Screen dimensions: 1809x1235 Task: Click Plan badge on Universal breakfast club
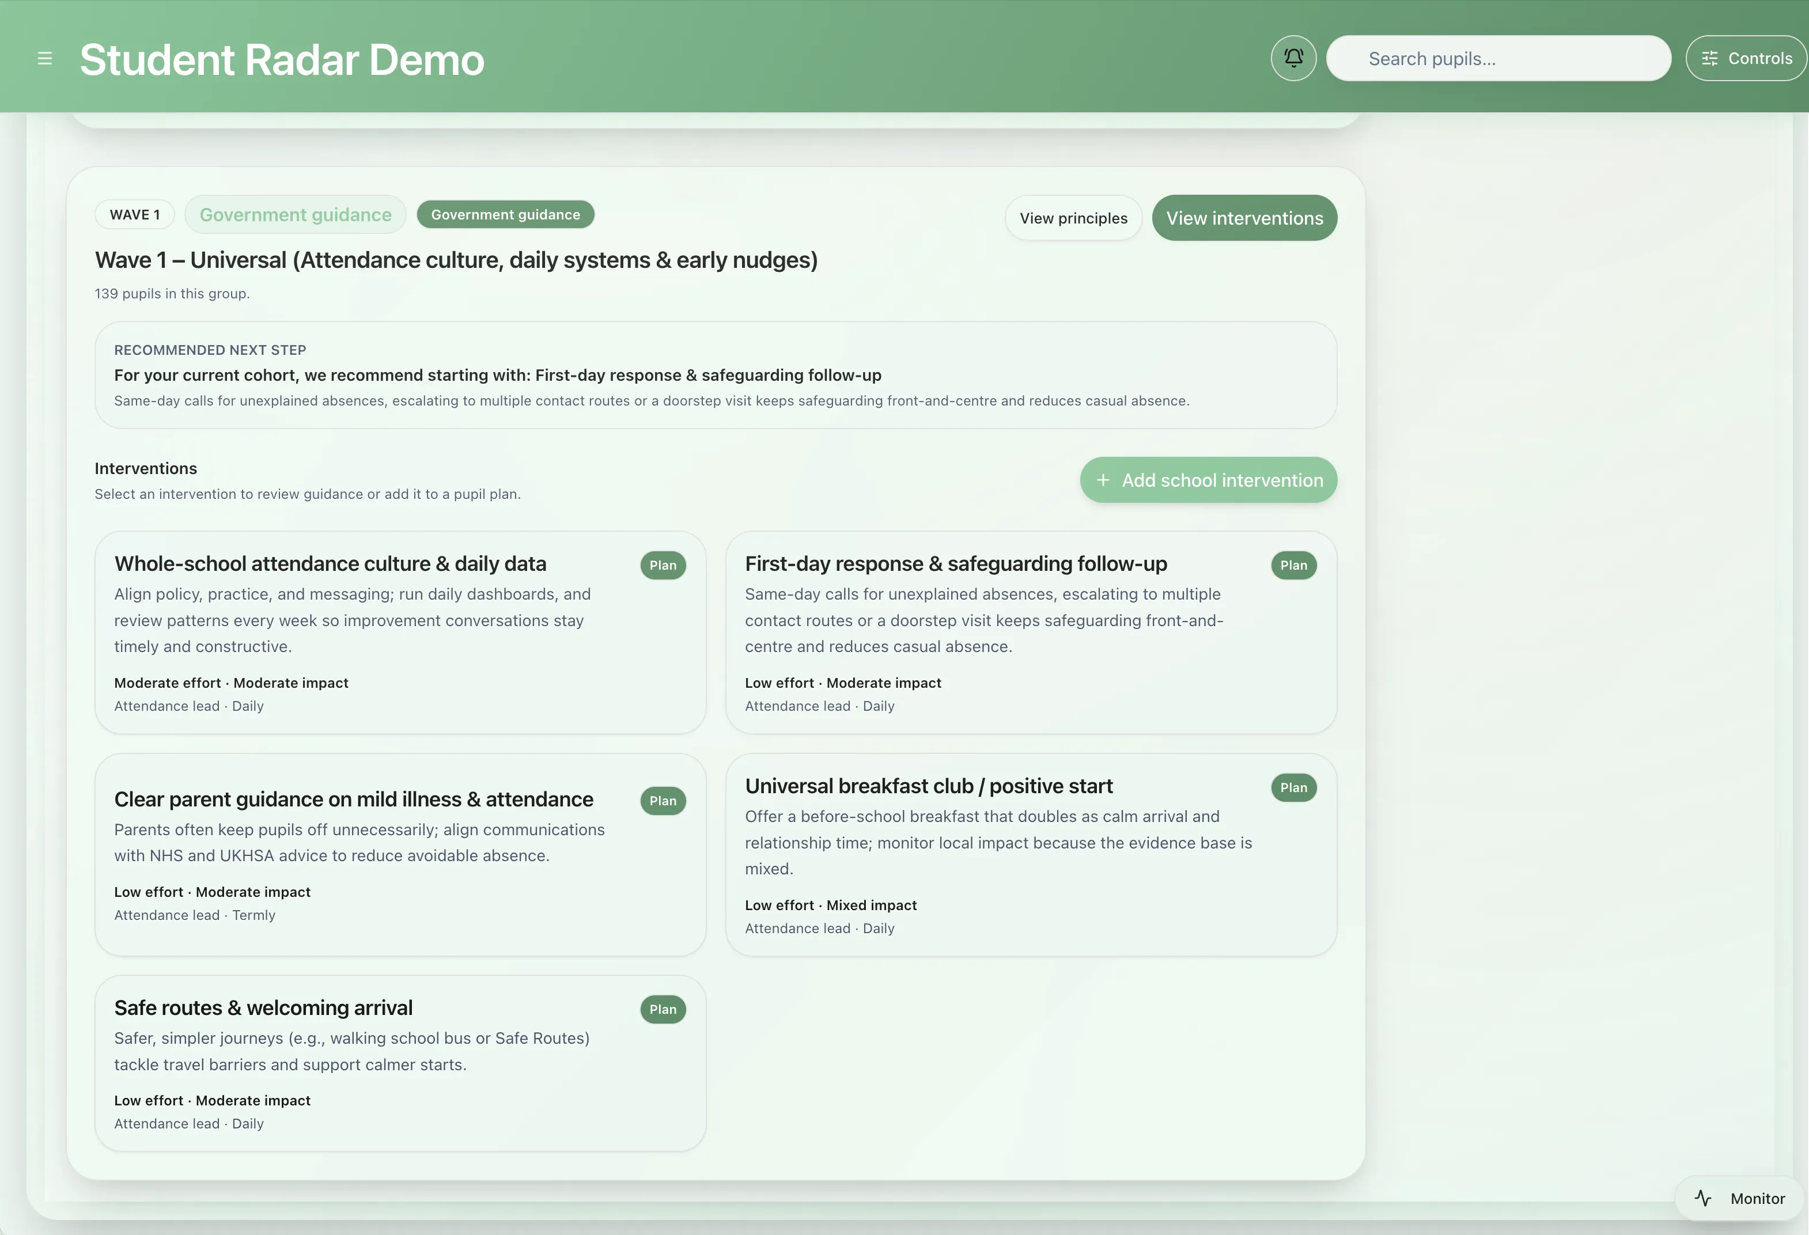tap(1293, 787)
